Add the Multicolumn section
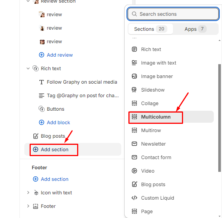This screenshot has height=218, width=222. tap(171, 117)
